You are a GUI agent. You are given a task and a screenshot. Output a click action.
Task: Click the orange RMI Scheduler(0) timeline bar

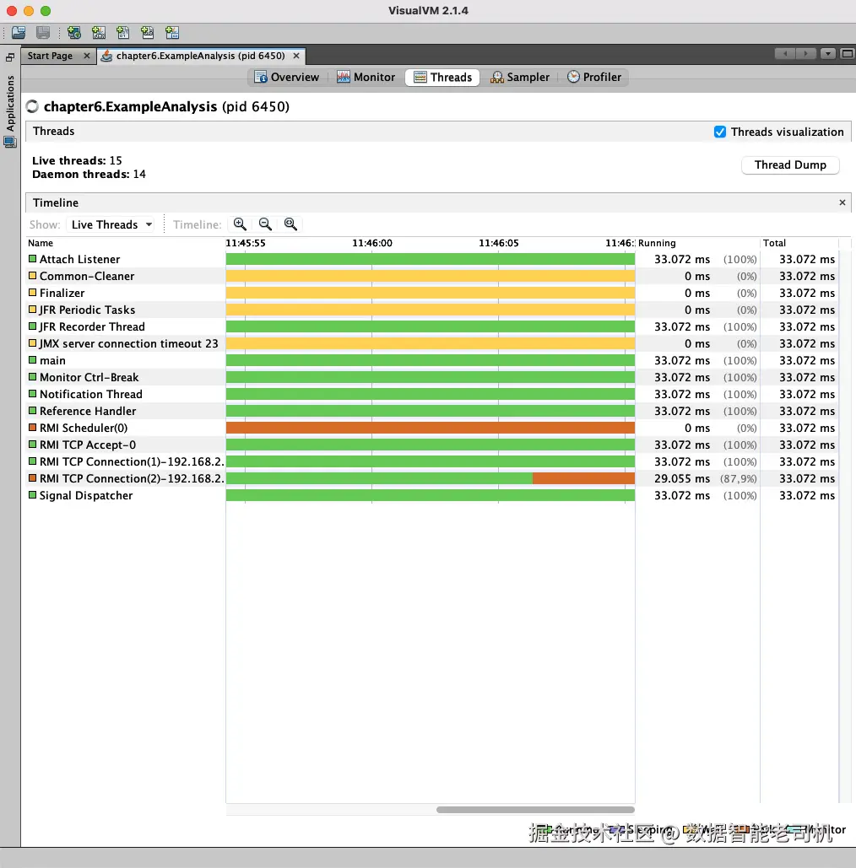point(431,428)
